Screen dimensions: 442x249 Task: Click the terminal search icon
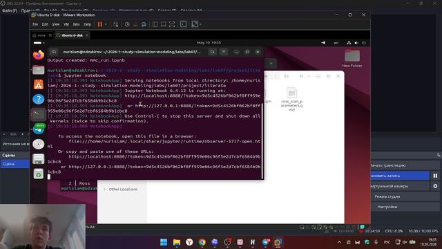point(213,52)
